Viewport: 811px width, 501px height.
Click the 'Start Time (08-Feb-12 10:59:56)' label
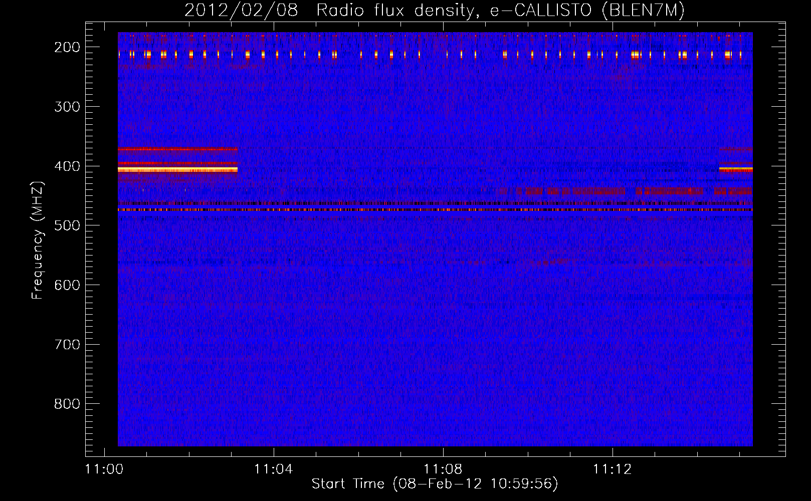435,484
